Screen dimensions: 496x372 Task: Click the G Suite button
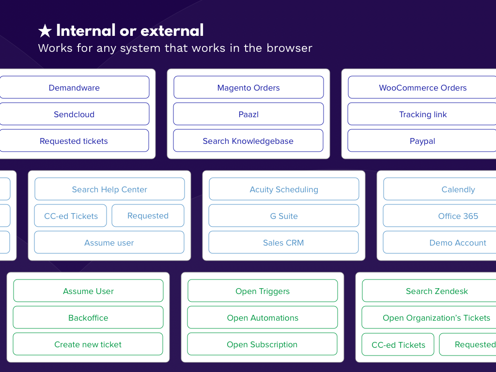point(284,216)
